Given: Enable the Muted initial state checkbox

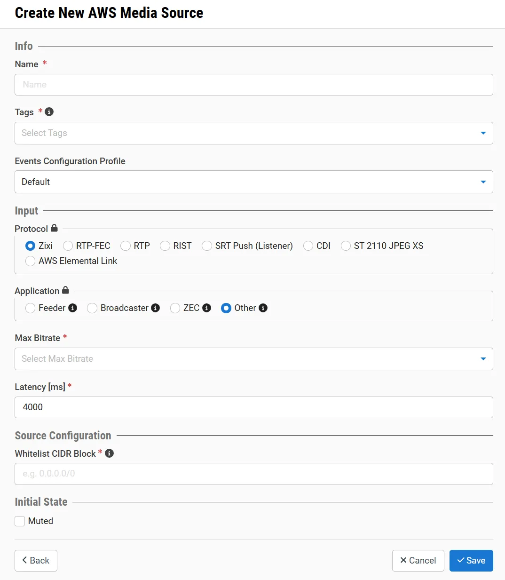Looking at the screenshot, I should pyautogui.click(x=20, y=521).
